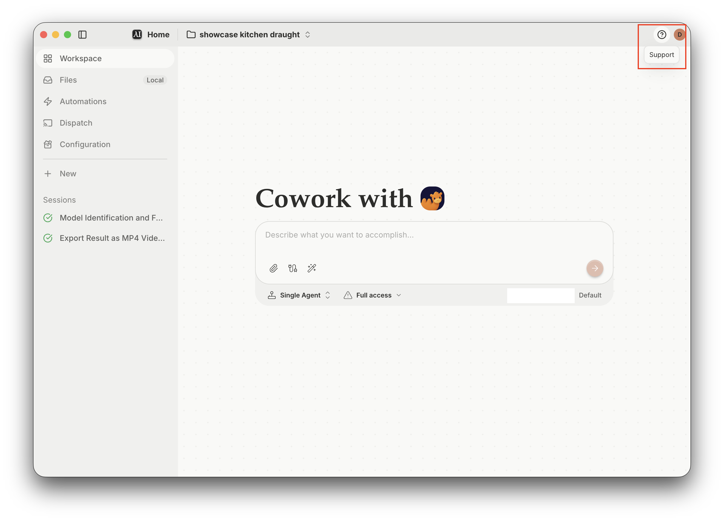This screenshot has height=521, width=724.
Task: Open the user avatar D menu
Action: click(679, 34)
